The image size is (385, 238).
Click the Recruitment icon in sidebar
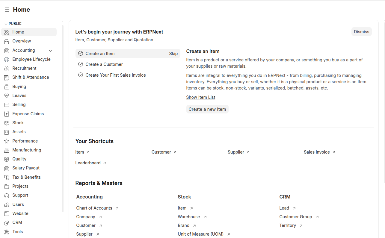(7, 68)
